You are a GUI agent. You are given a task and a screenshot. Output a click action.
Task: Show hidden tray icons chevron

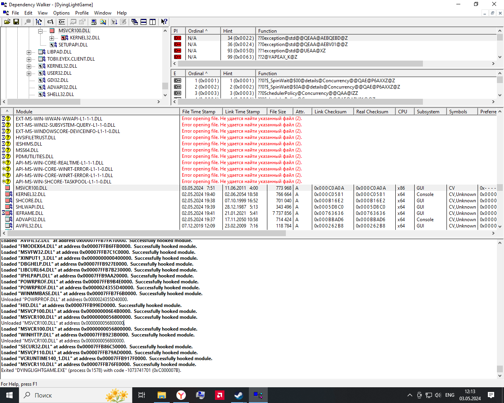(x=409, y=395)
